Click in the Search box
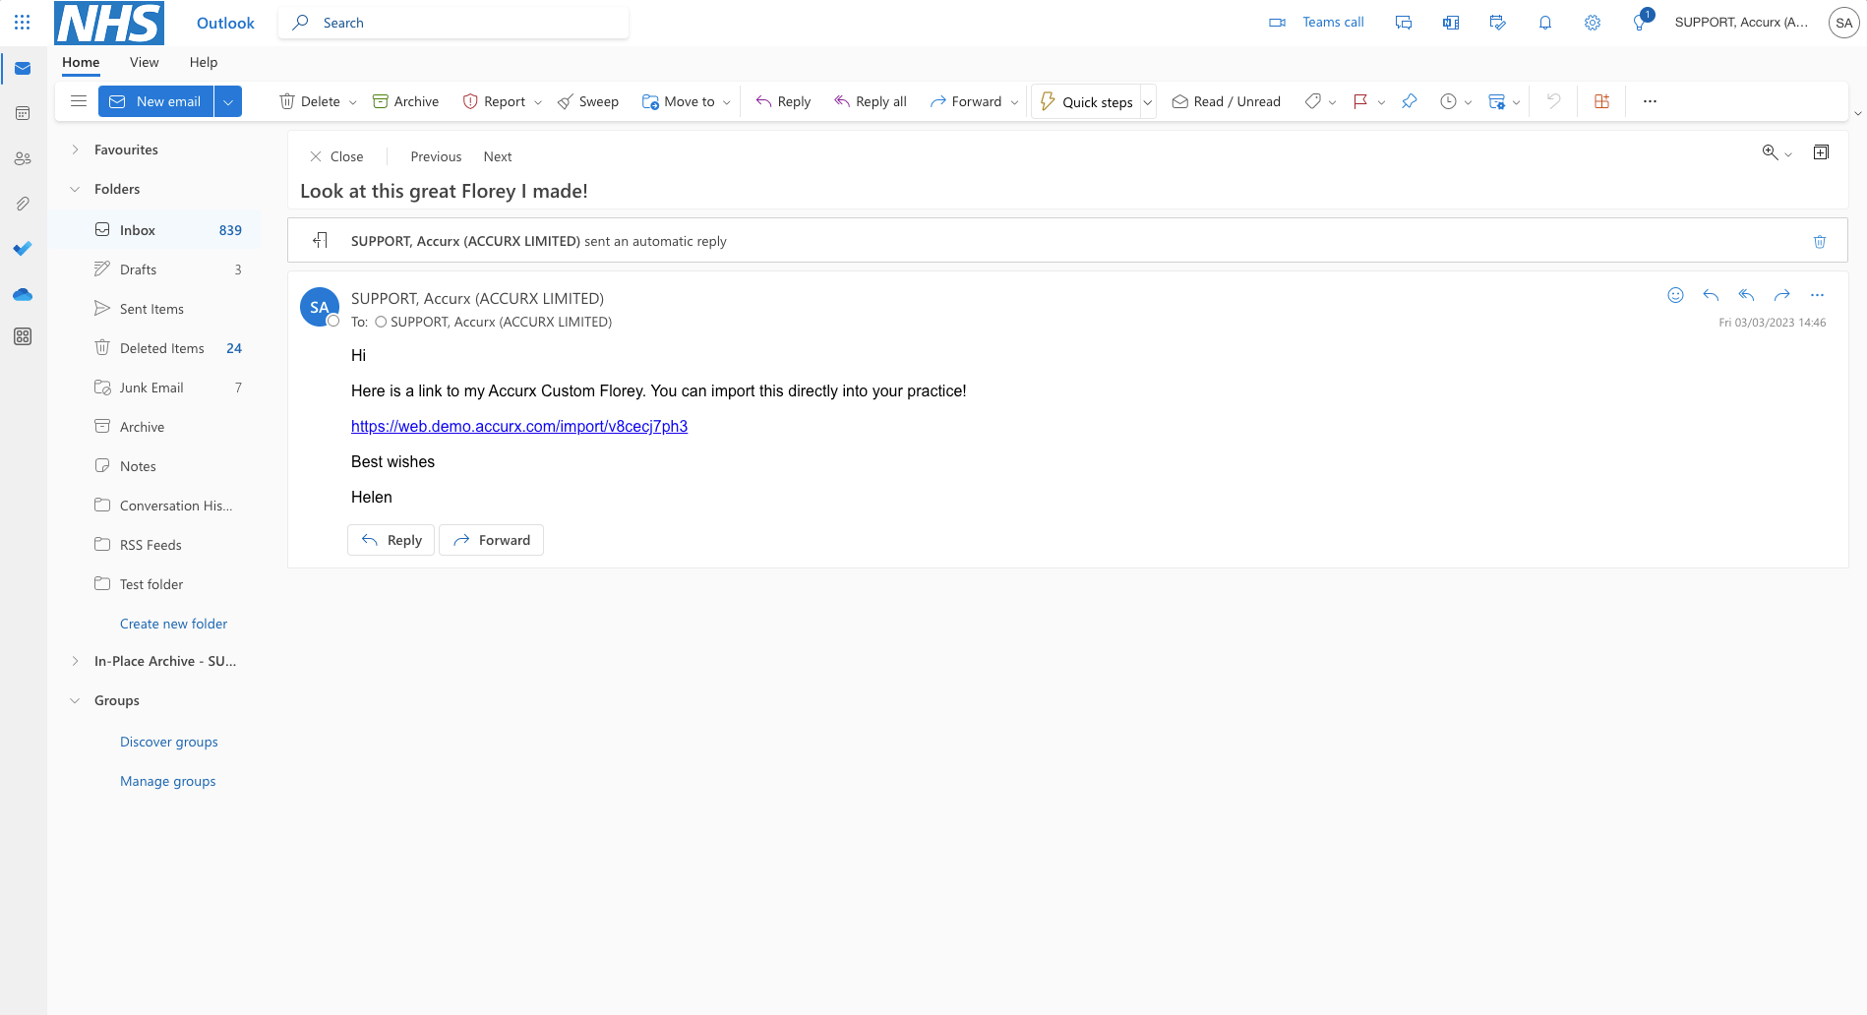Screen dimensions: 1867x1015 tap(462, 23)
